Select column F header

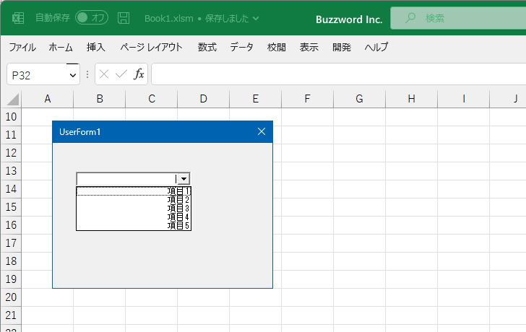tap(308, 99)
